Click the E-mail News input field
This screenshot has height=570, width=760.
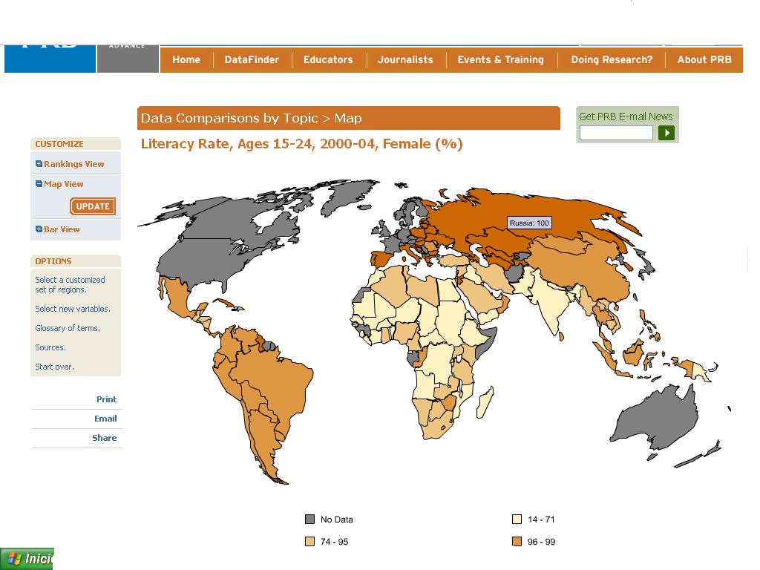pyautogui.click(x=615, y=133)
